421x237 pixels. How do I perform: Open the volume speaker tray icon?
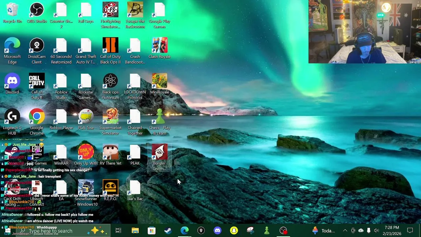(376, 231)
